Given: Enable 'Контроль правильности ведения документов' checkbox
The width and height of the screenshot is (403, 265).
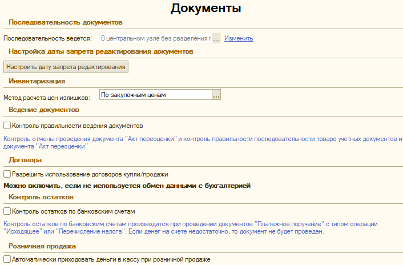Looking at the screenshot, I should 7,125.
